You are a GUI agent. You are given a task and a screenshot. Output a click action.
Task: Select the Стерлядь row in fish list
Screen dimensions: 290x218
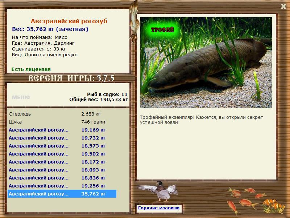(62, 114)
